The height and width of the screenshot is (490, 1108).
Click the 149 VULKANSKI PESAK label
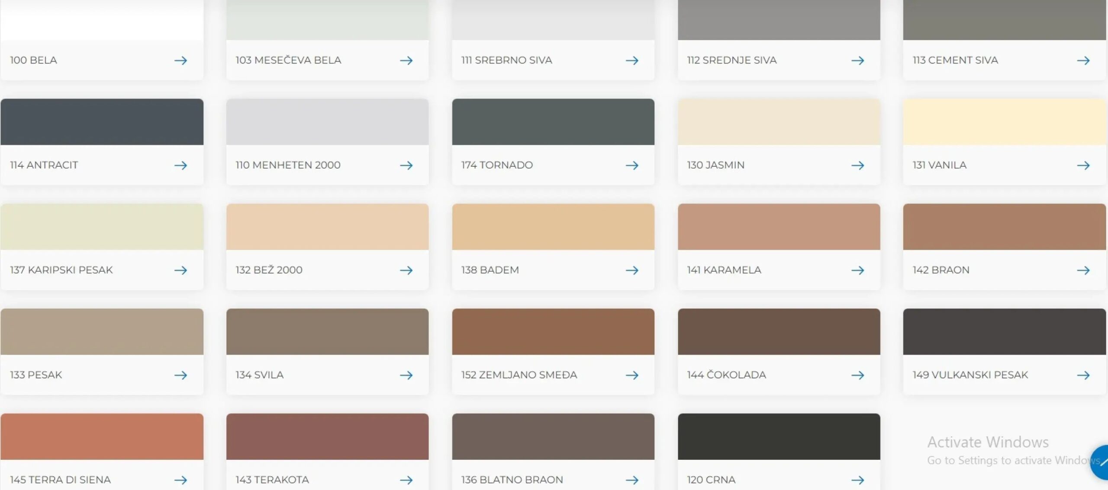click(x=970, y=375)
